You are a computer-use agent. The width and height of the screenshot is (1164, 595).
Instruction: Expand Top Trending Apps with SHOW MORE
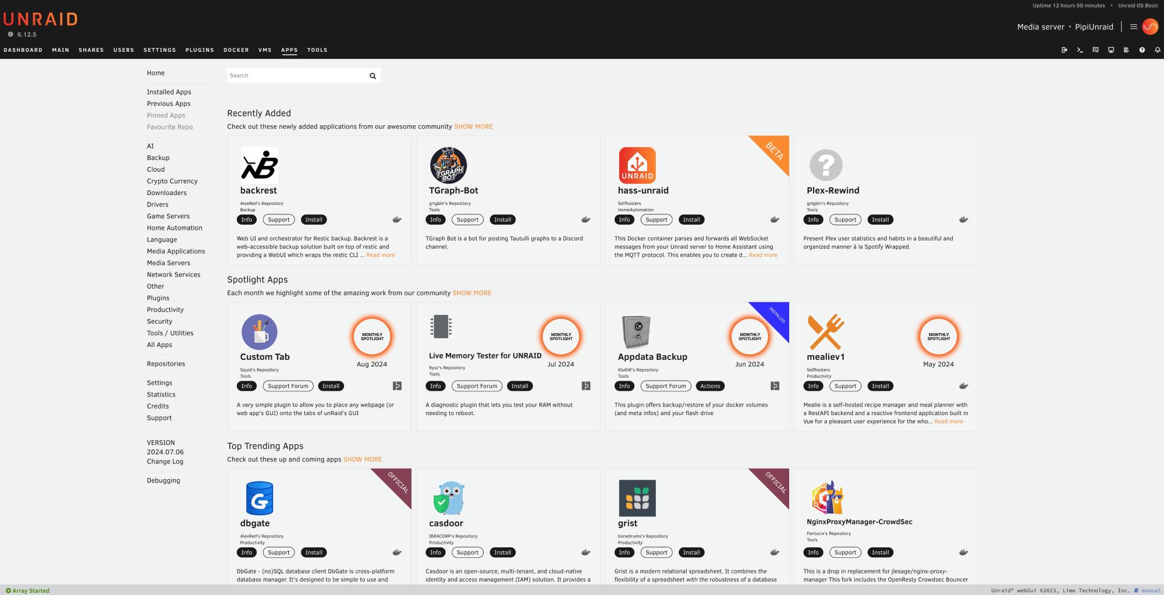(363, 459)
